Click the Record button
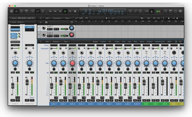The width and height of the screenshot is (192, 117). click(x=75, y=11)
